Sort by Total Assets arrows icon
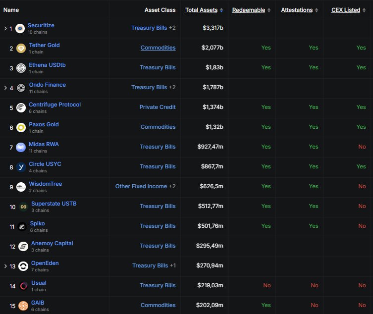The height and width of the screenshot is (314, 373). 221,10
